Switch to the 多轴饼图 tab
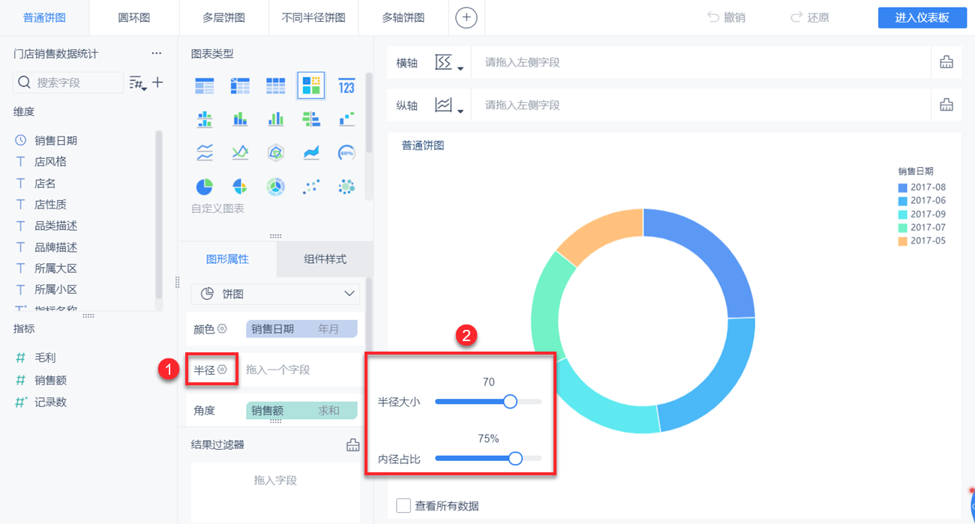This screenshot has width=975, height=524. [403, 17]
